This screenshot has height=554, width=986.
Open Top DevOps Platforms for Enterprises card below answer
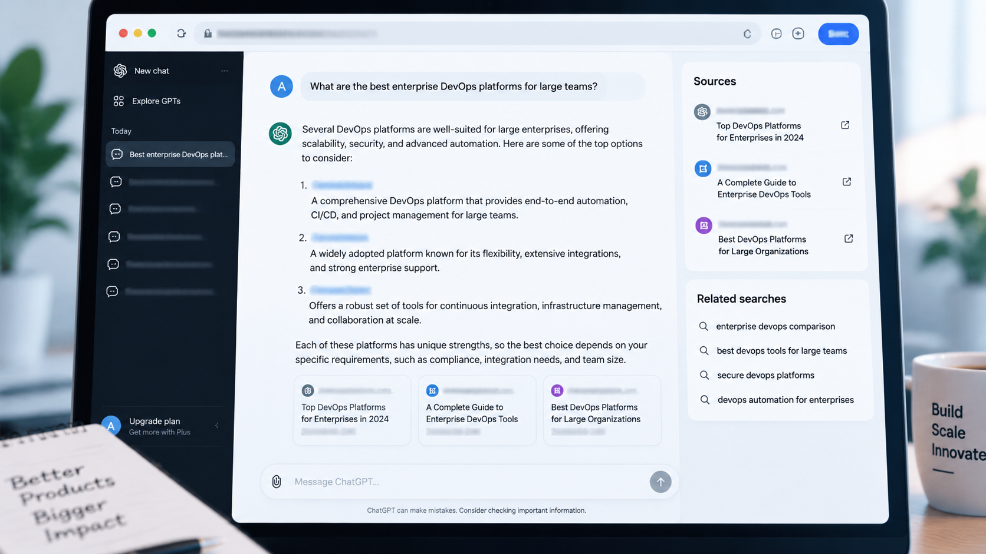coord(352,410)
